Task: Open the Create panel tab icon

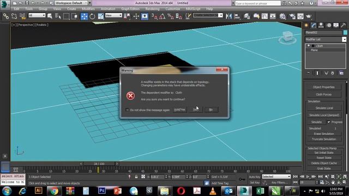Action: point(306,26)
